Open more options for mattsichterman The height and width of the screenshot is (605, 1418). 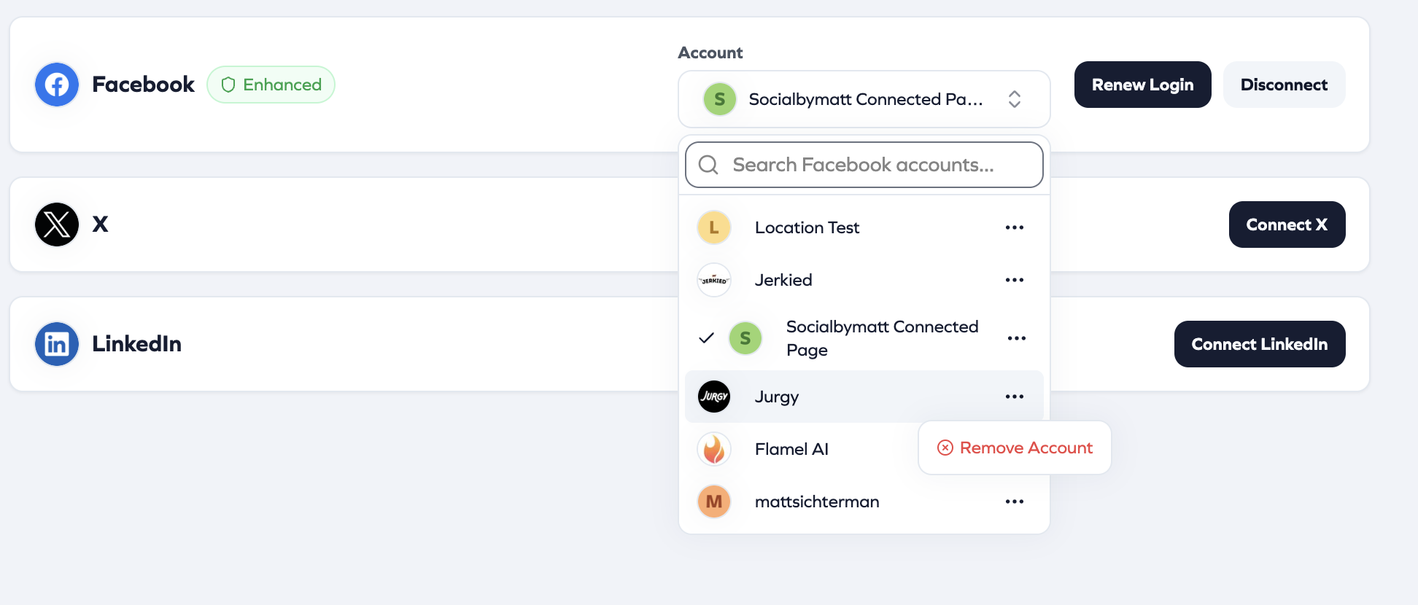point(1015,501)
